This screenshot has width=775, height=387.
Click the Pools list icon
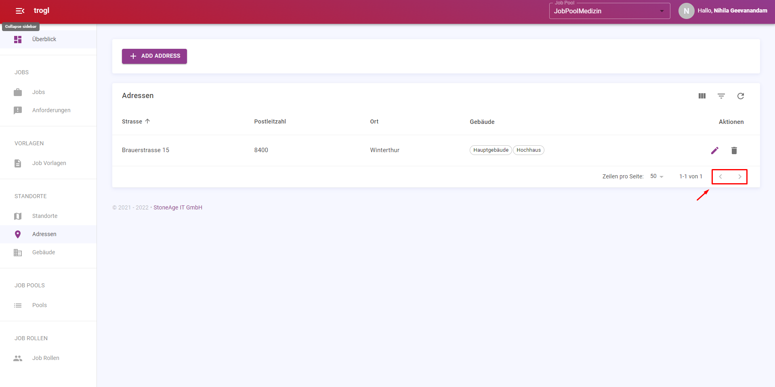click(x=18, y=305)
